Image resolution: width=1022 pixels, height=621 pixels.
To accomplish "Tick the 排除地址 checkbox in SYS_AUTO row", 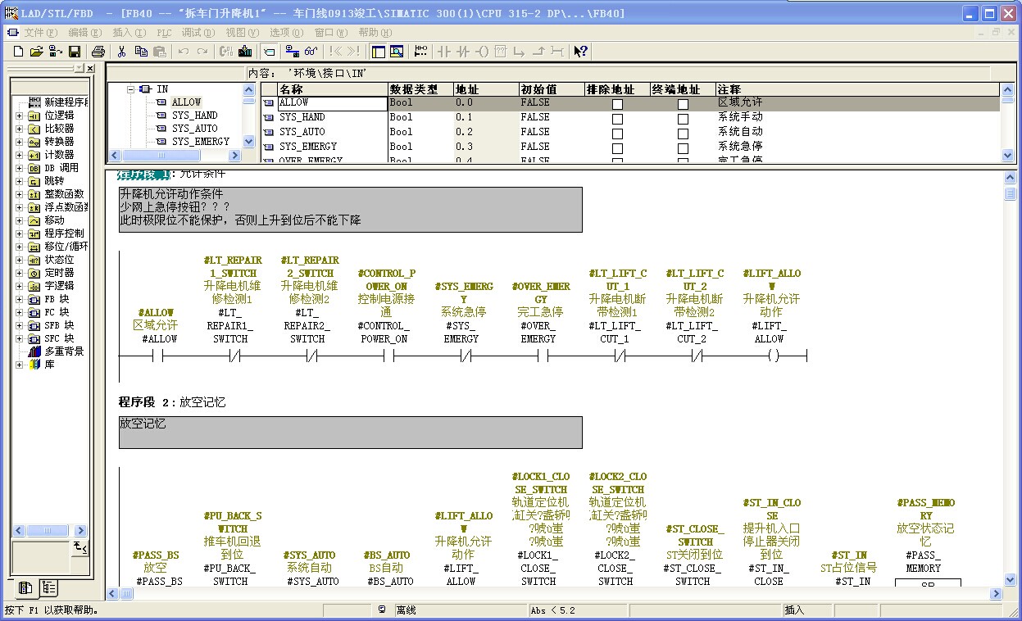I will [617, 134].
